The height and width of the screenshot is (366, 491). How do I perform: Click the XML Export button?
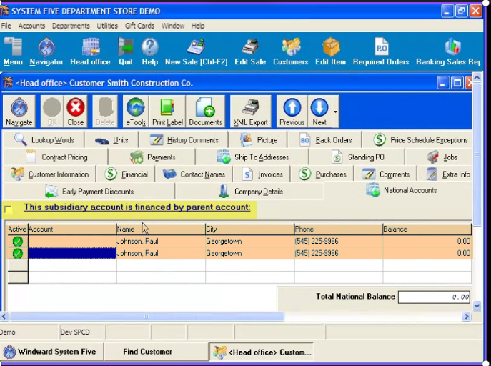251,112
